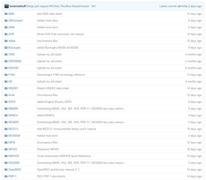Open 'Hitachi HD6301 data sheet.' commit
206x180 pixels.
[x=53, y=88]
